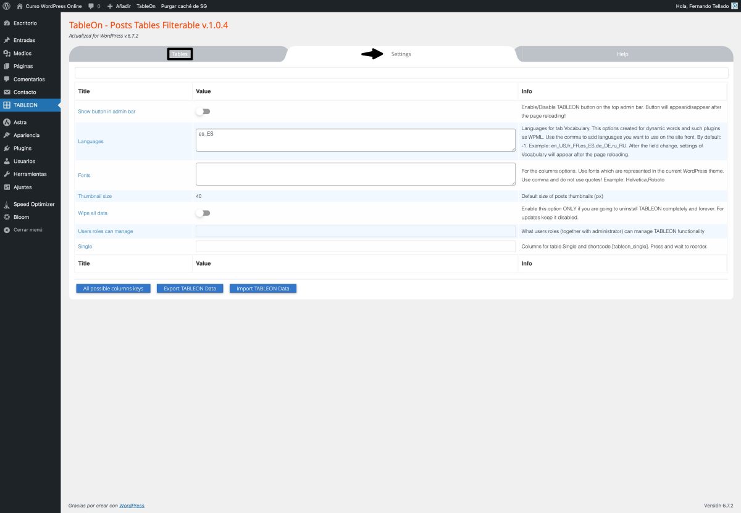Switch to the Help tab
Viewport: 741px width, 513px height.
[622, 54]
